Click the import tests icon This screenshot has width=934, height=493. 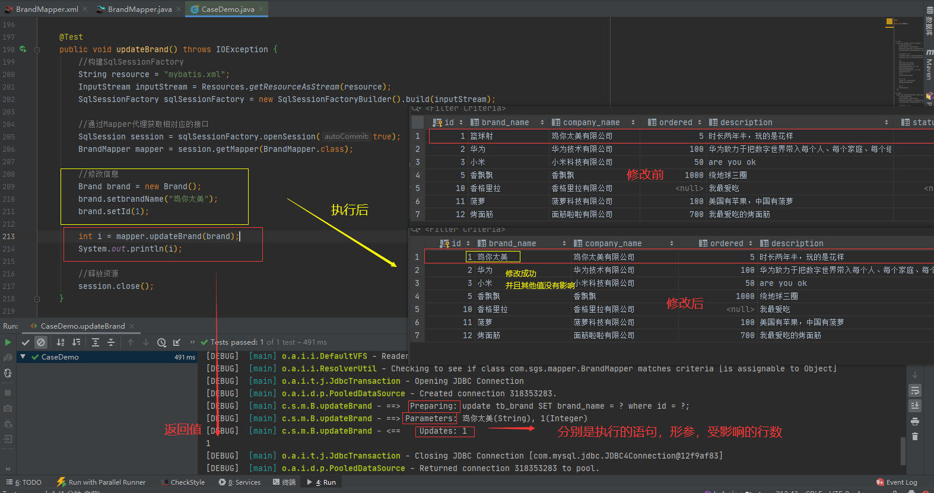(177, 342)
